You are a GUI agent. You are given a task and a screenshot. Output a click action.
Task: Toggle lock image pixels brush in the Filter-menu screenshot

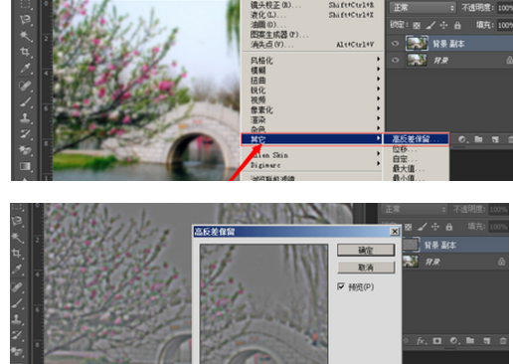[430, 25]
